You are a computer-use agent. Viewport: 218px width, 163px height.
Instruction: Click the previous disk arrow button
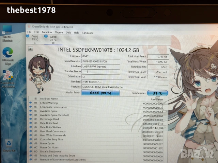point(30,49)
